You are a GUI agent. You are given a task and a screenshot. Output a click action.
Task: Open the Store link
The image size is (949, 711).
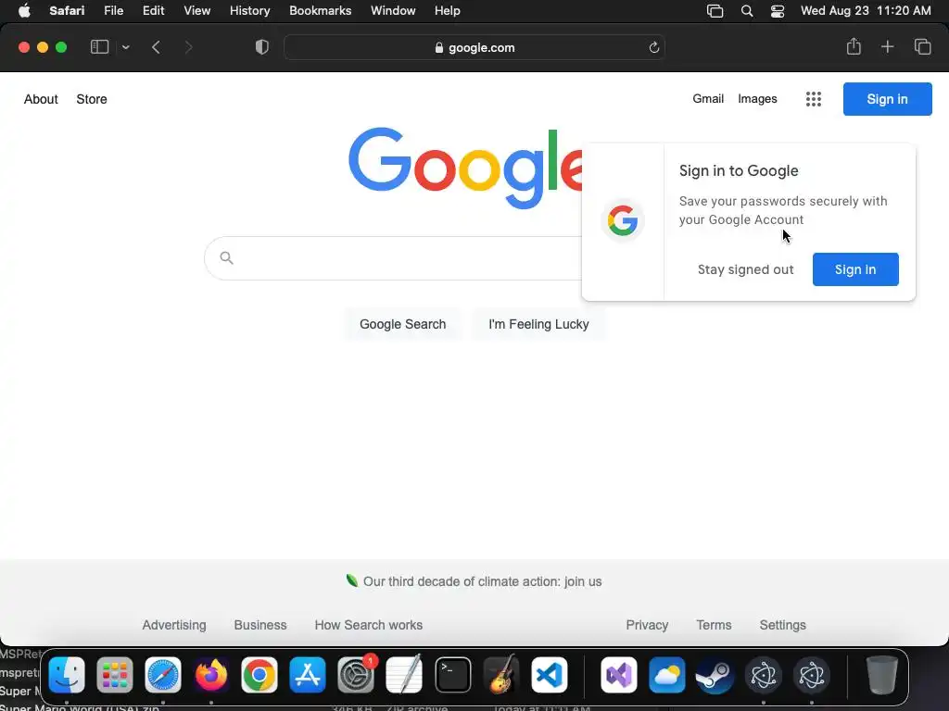coord(92,99)
